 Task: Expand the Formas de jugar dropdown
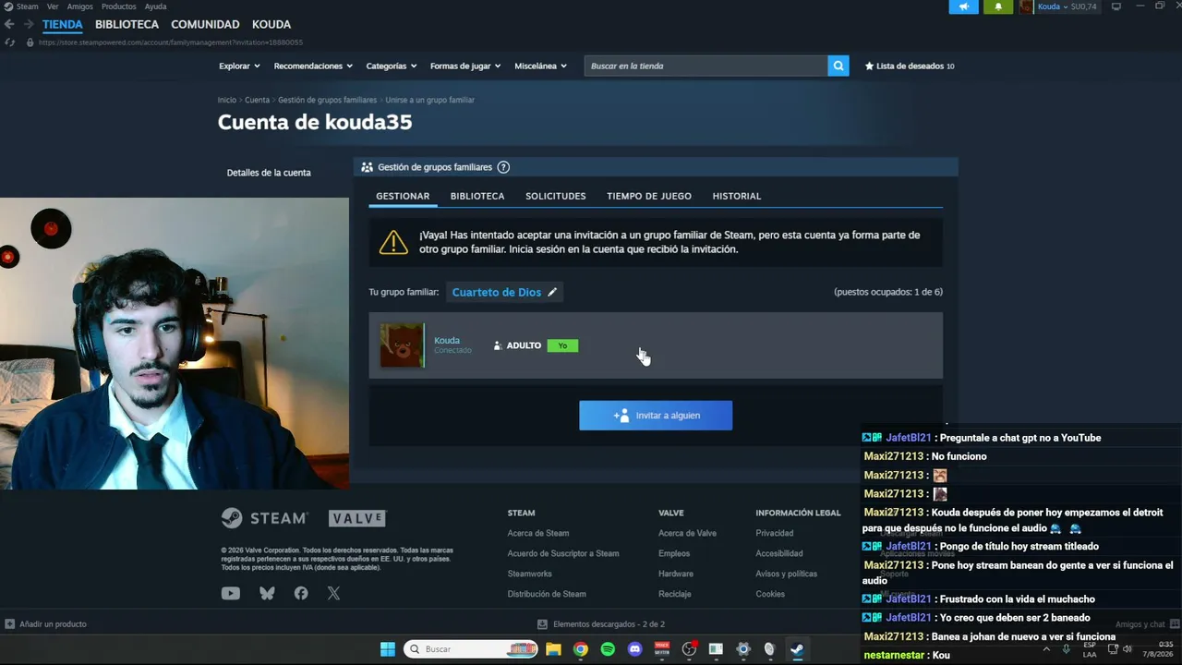point(465,66)
